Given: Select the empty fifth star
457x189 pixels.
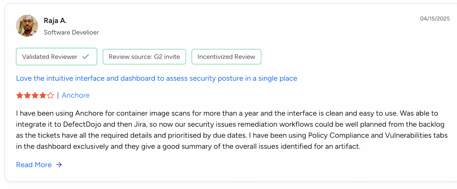Looking at the screenshot, I should pos(51,96).
